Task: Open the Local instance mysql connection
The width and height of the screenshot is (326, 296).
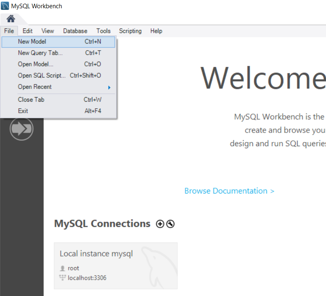Action: pyautogui.click(x=116, y=266)
